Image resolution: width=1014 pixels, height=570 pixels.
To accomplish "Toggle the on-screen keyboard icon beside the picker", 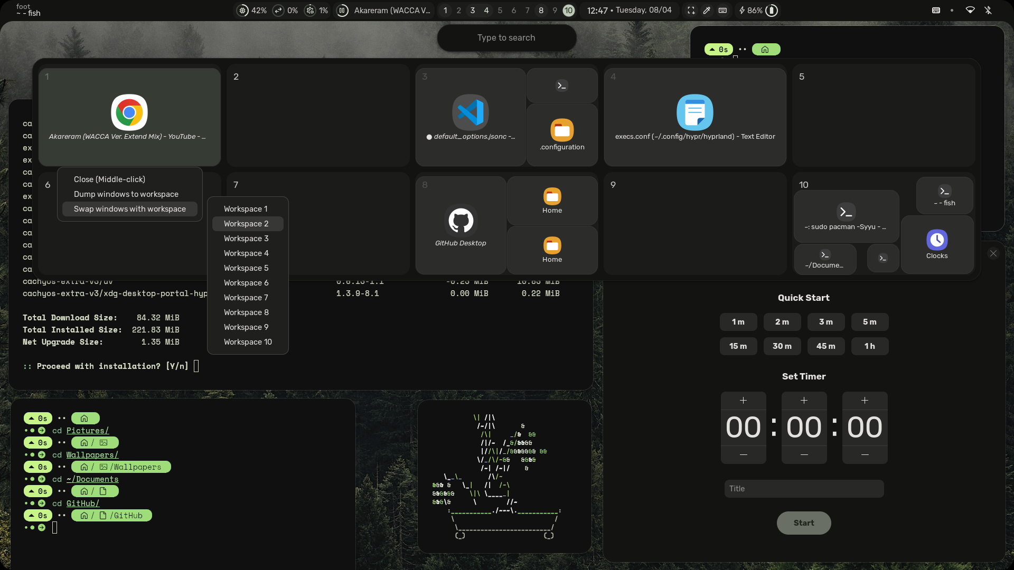I will 722,10.
